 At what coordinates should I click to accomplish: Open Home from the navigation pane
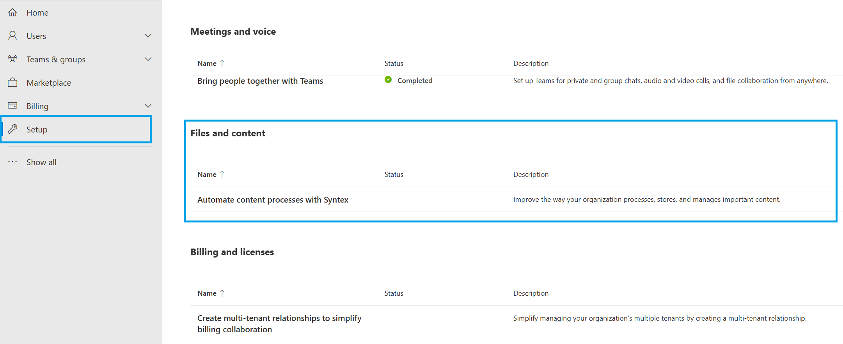pos(37,12)
